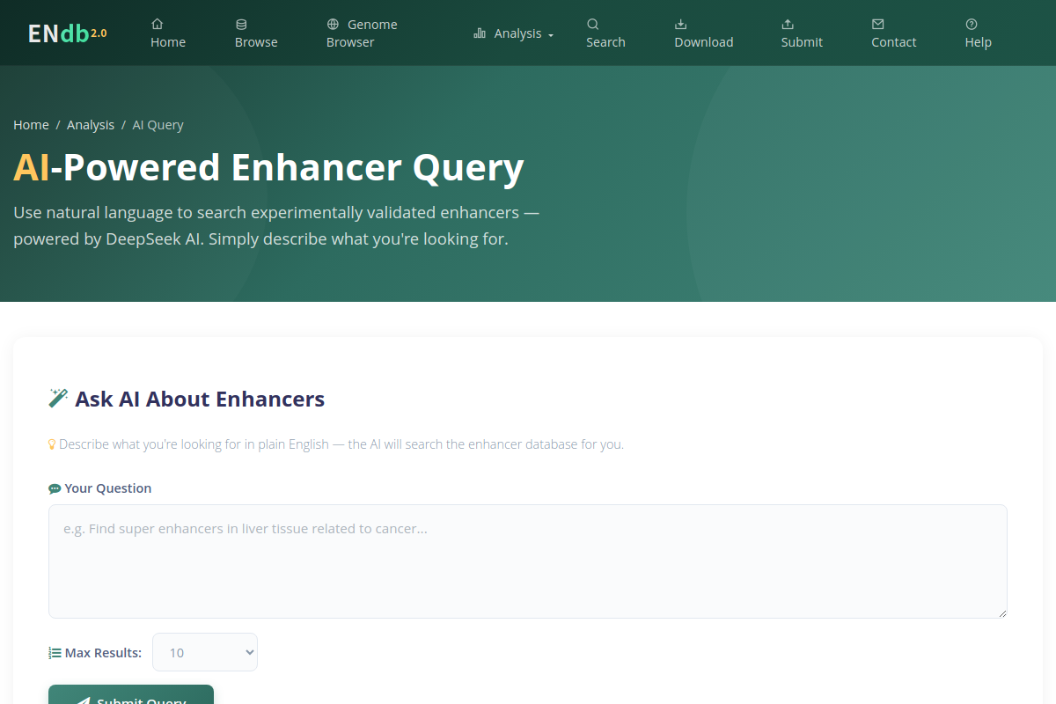The width and height of the screenshot is (1056, 704).
Task: Open the Submit nav item
Action: (802, 33)
